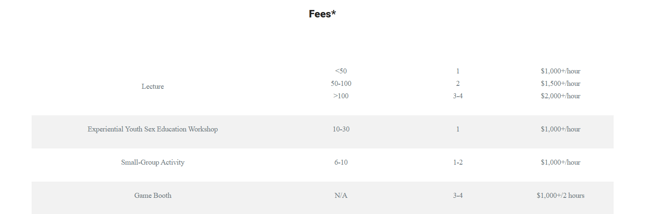The height and width of the screenshot is (214, 671).
Task: Select the $2,000+/hour lecture fee
Action: 560,96
